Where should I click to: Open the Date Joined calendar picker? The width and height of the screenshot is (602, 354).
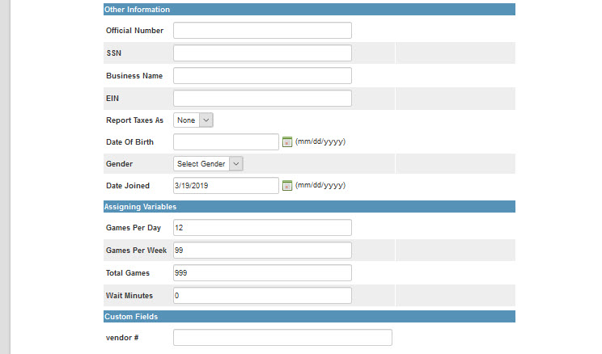pyautogui.click(x=286, y=186)
